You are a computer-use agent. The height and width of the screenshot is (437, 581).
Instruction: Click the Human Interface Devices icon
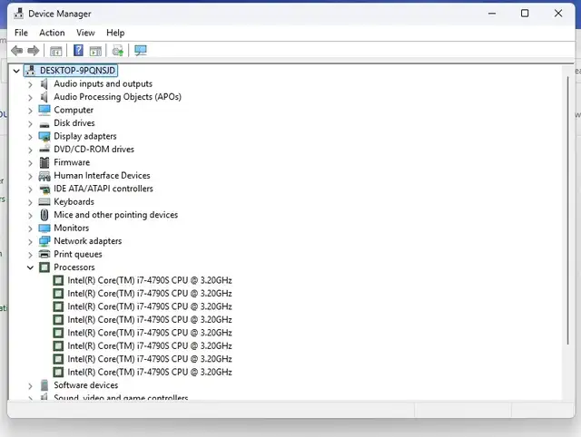44,176
